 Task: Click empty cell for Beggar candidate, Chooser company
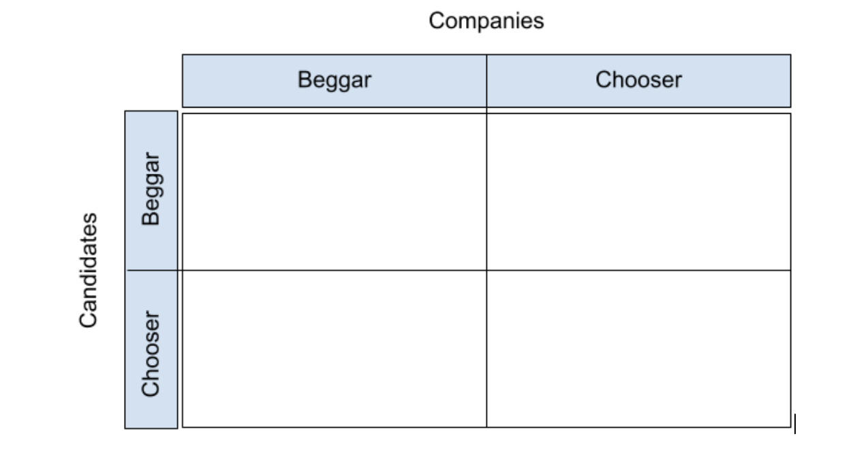coord(638,191)
